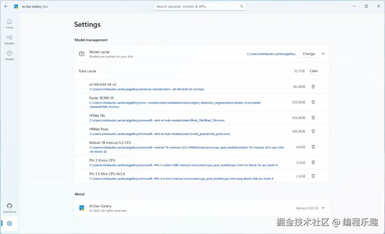Open the Phi 3.5 Mini folder path
Image resolution: width=385 pixels, height=234 pixels.
point(181,179)
